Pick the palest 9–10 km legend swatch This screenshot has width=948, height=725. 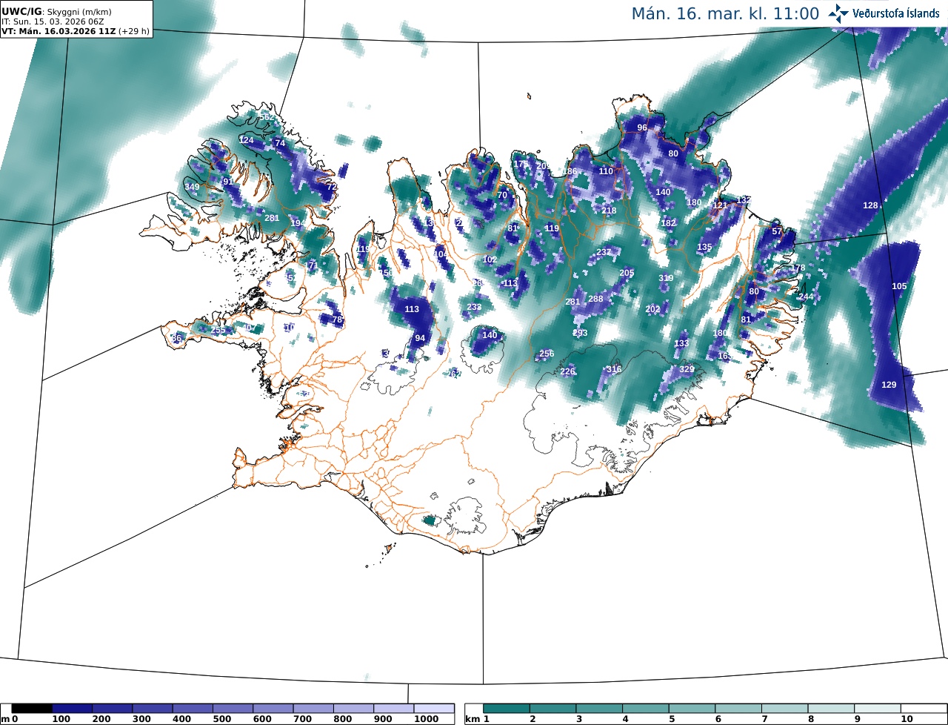878,709
